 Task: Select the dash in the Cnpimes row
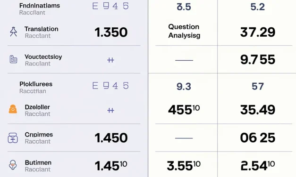coord(184,138)
